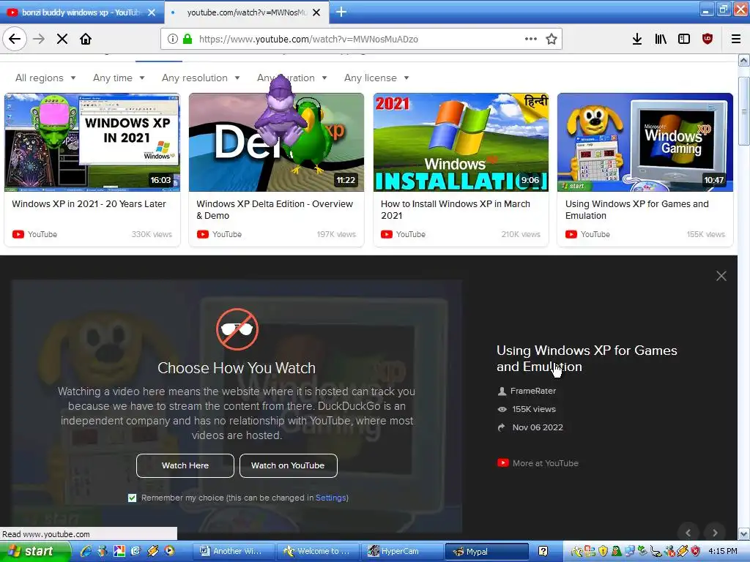Image resolution: width=750 pixels, height=562 pixels.
Task: Select the Mypal taskbar button
Action: (x=486, y=551)
